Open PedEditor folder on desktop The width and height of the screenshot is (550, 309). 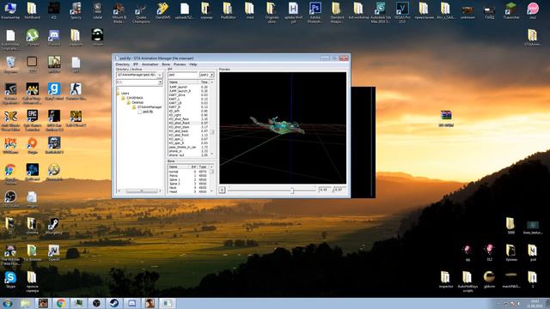[x=228, y=10]
